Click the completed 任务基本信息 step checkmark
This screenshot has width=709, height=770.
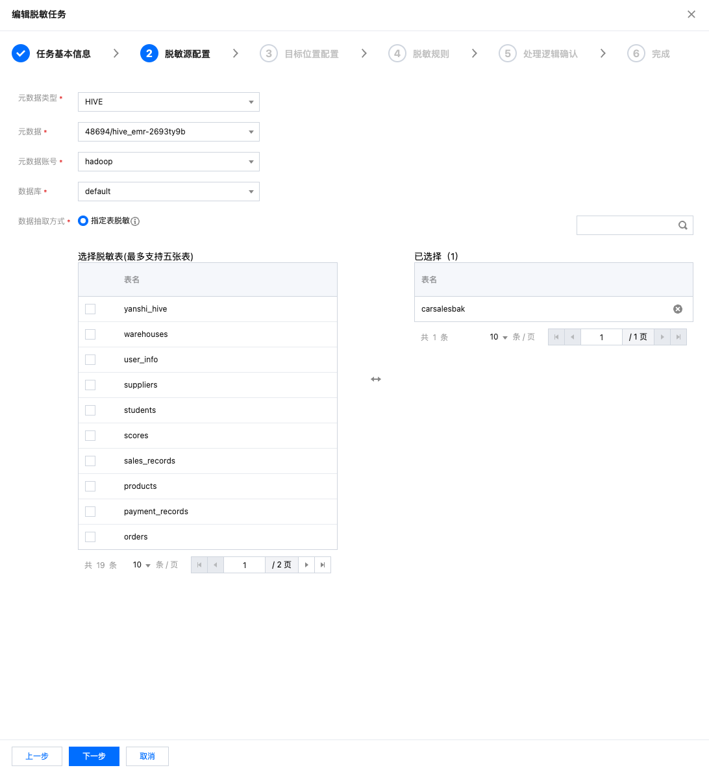coord(21,54)
